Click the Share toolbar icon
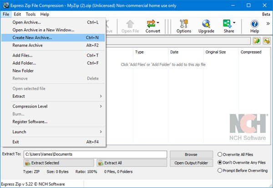This screenshot has width=273, height=188. 227,24
